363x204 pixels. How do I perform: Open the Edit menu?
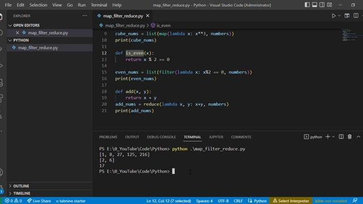click(20, 5)
